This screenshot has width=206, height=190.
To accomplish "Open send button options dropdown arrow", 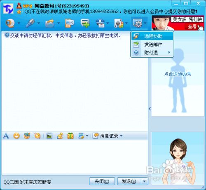I will point(144,181).
